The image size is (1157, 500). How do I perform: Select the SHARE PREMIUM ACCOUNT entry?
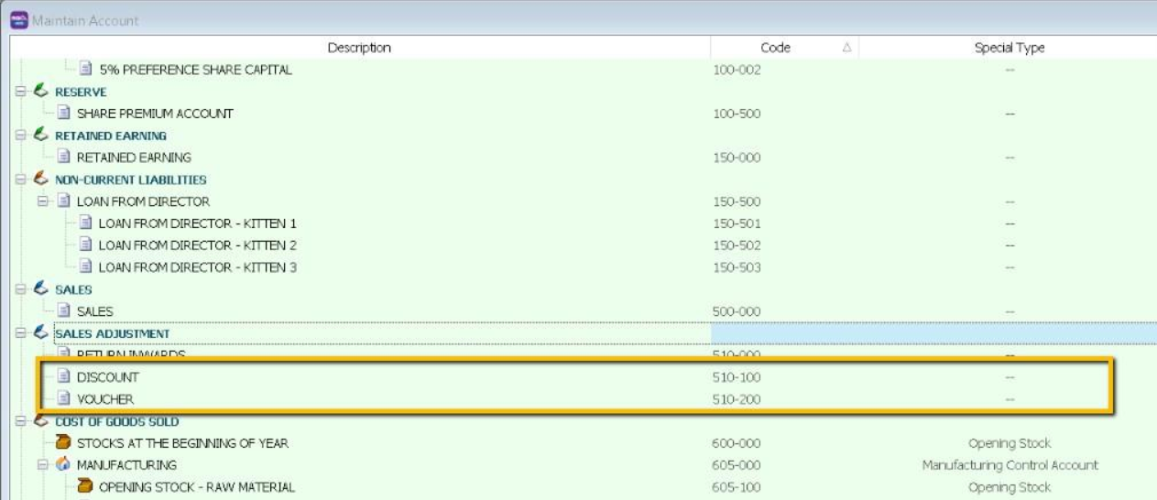coord(154,114)
